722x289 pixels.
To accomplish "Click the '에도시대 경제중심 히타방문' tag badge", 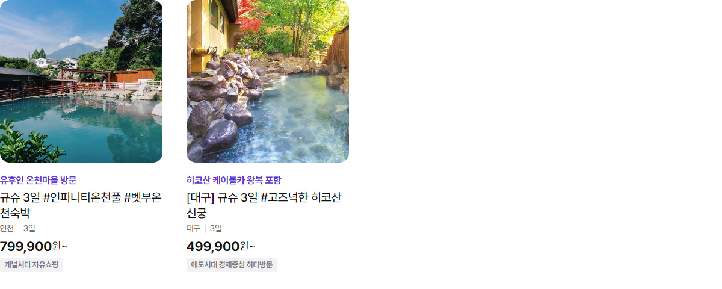I will pos(232,265).
